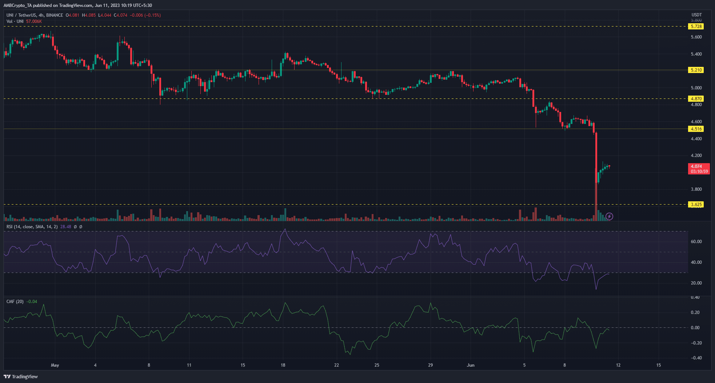Click the 40.00 RSI axis label
This screenshot has height=383, width=715.
(x=696, y=262)
